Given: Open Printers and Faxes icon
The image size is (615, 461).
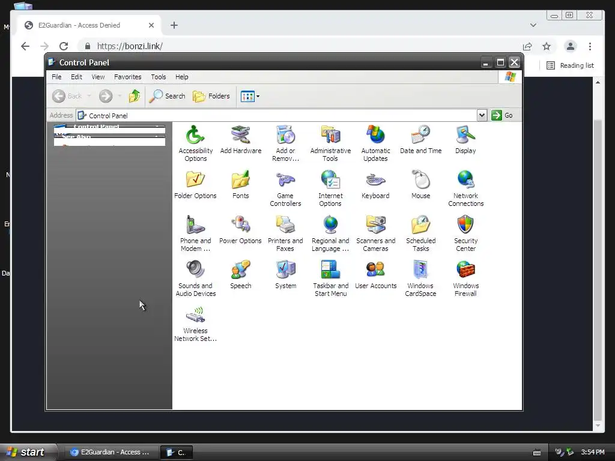Looking at the screenshot, I should (x=285, y=234).
